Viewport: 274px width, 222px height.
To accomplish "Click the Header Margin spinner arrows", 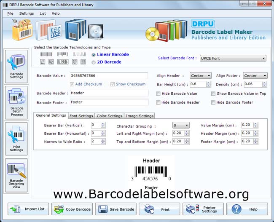I will pos(255,133).
